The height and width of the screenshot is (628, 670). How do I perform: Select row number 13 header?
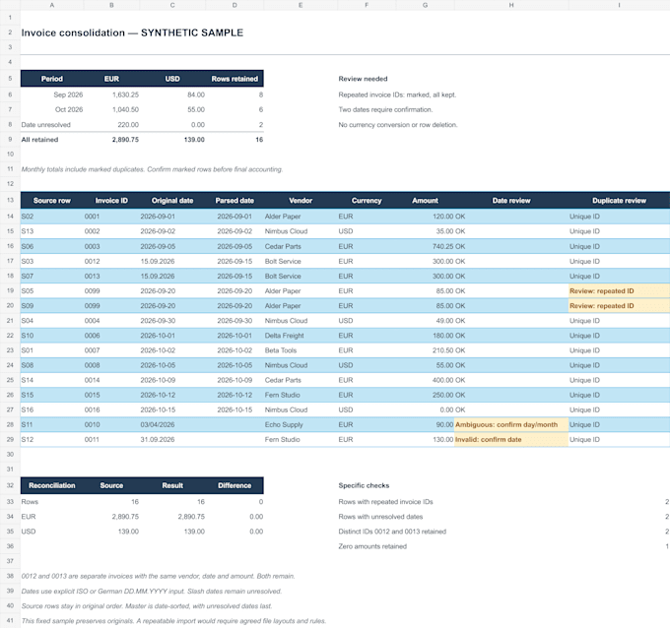10,200
